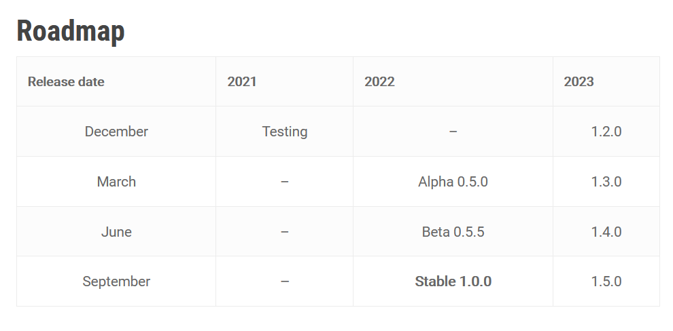673x331 pixels.
Task: Click version 1.4.0 cell
Action: pos(606,232)
